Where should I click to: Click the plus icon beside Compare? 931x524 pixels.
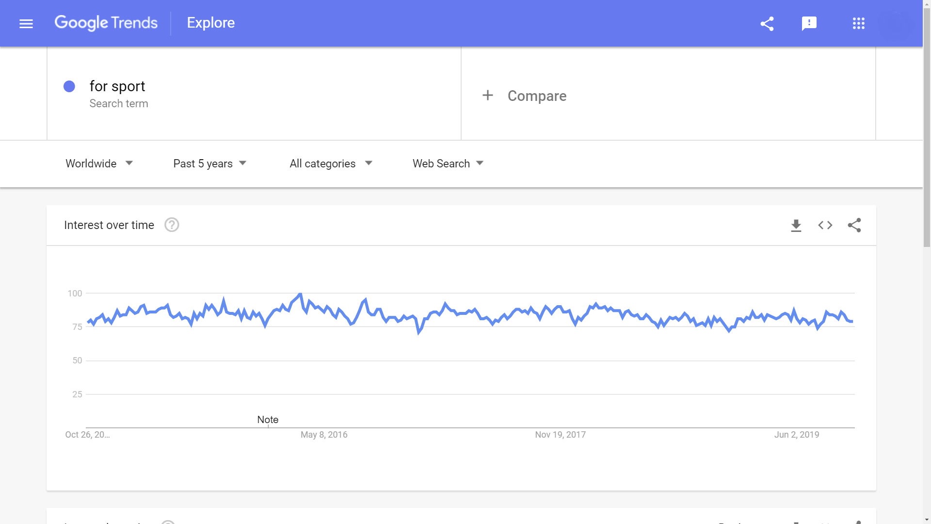click(x=488, y=96)
